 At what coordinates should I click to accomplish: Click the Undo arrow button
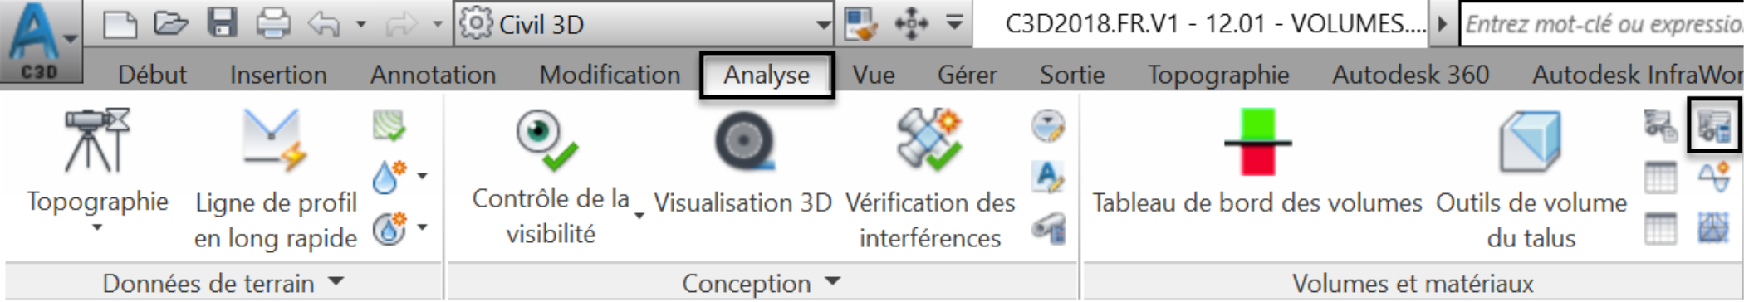tap(324, 23)
